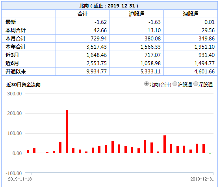Click the 近3月 row label
Viewport: 219px width, 188px height.
click(x=12, y=55)
